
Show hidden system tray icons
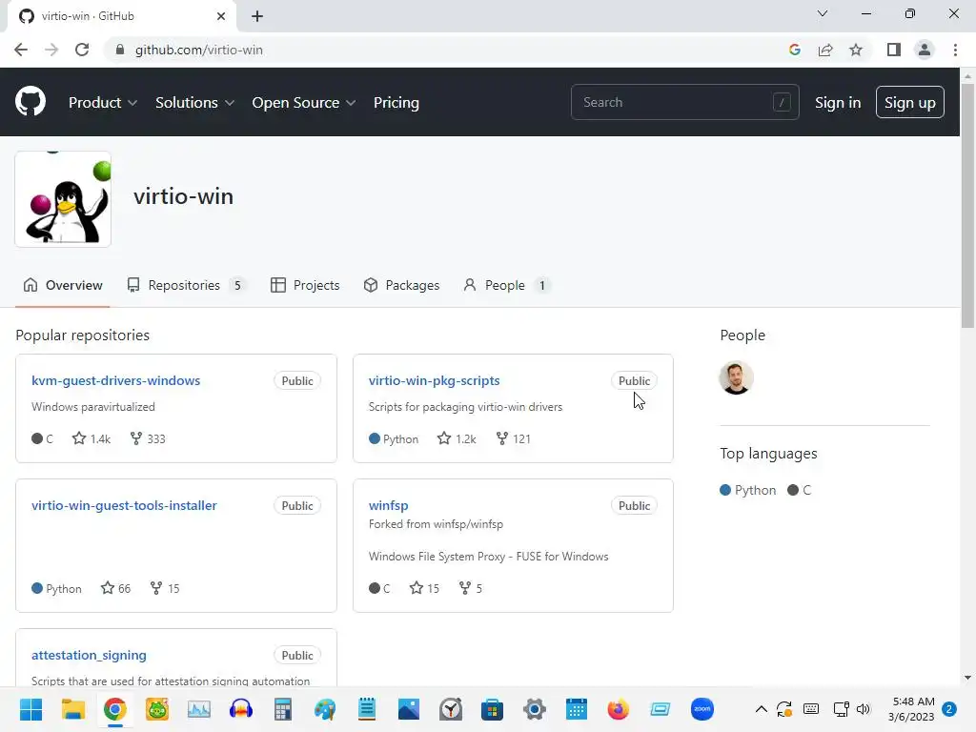tap(762, 709)
